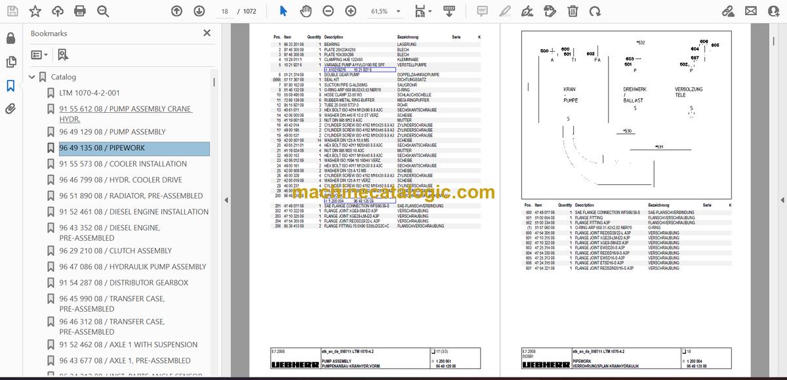
Task: Select the hand pan tool
Action: (306, 11)
